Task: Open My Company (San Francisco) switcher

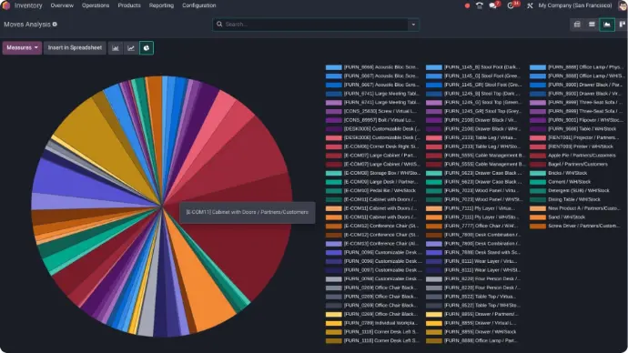Action: point(575,5)
